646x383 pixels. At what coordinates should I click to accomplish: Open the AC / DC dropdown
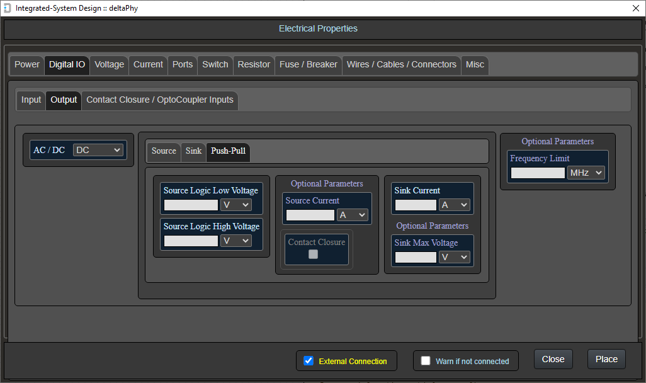pyautogui.click(x=98, y=150)
